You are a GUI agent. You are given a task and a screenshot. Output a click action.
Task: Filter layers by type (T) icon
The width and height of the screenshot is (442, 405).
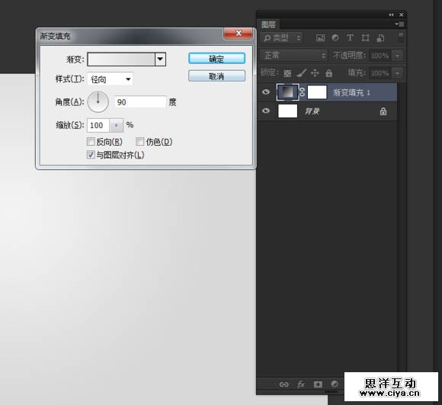point(350,38)
